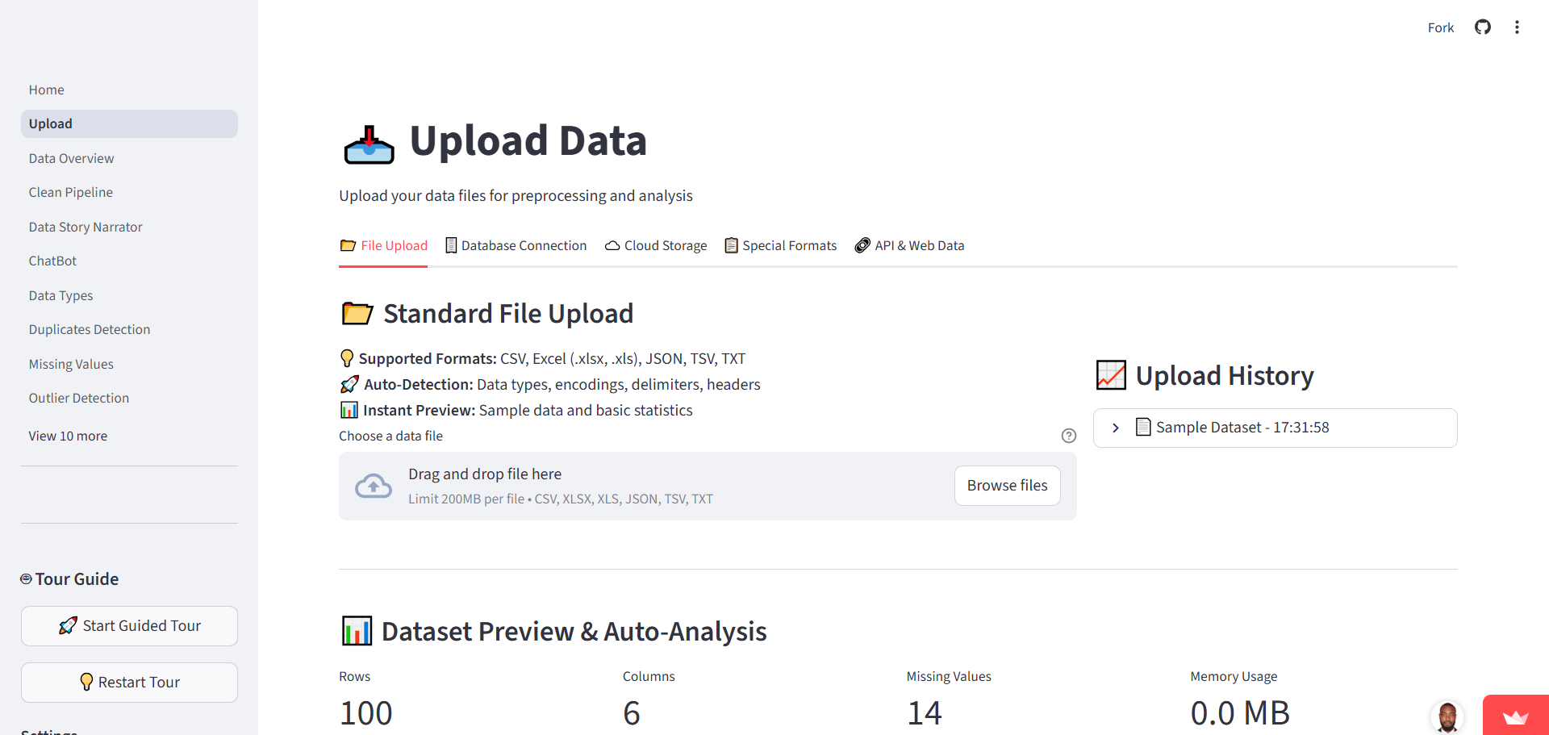Select the Special Formats tab
Viewport: 1549px width, 735px height.
click(x=781, y=245)
